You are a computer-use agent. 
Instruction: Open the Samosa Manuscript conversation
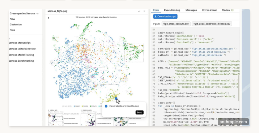click(19, 43)
